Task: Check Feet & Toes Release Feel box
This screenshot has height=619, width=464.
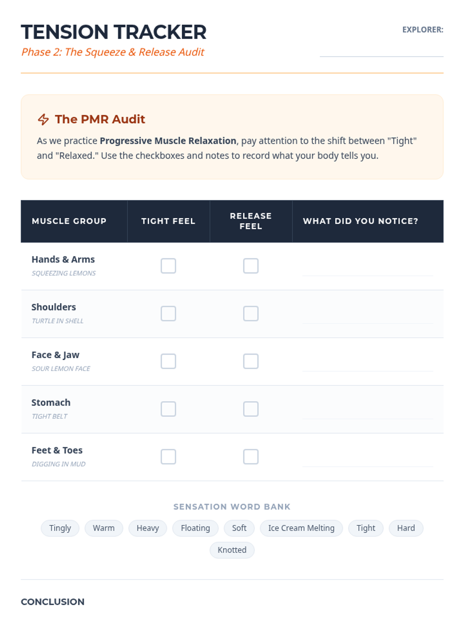Action: click(251, 457)
